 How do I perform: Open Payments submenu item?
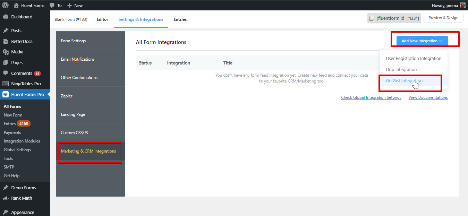[12, 132]
